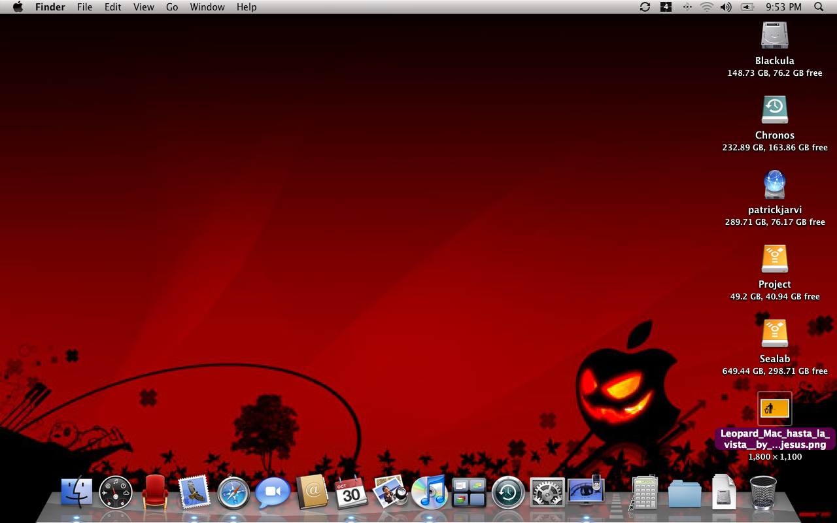Screen dimensions: 837x523
Task: Launch Dashboard from the Dock
Action: [116, 492]
